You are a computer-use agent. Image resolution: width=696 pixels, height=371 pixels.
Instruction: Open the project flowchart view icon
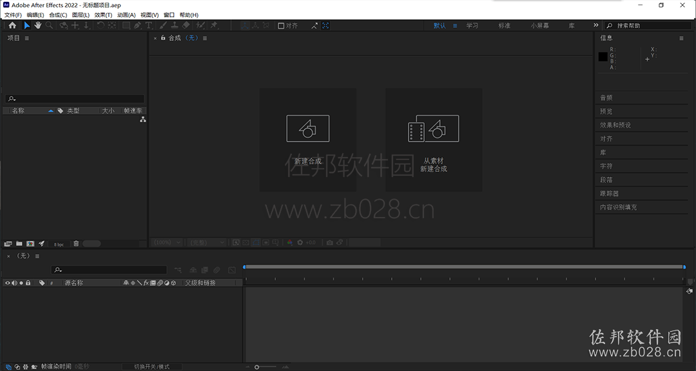point(143,119)
